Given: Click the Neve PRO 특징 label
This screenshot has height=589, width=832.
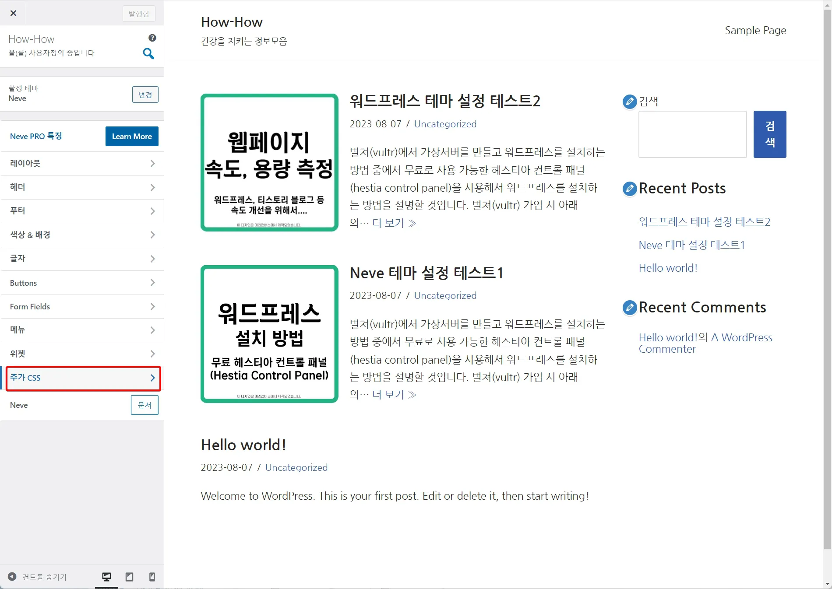Looking at the screenshot, I should (36, 137).
